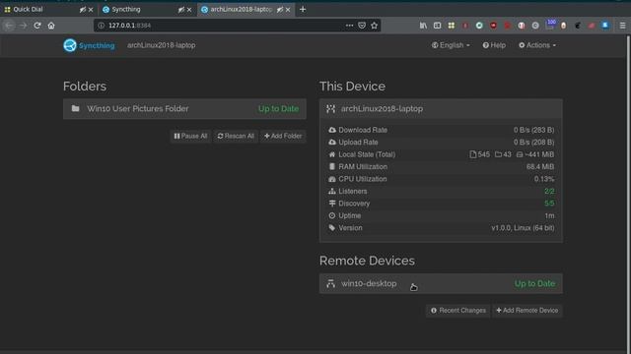631x354 pixels.
Task: Click the Listeners 2/2 value
Action: pyautogui.click(x=549, y=191)
